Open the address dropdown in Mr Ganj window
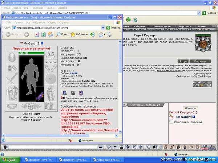Image resolution: width=218 pixels, height=163 pixels. (103, 28)
